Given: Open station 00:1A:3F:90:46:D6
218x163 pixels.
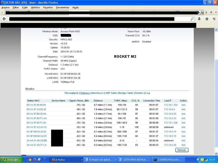Looking at the screenshot, I should click(x=36, y=105).
